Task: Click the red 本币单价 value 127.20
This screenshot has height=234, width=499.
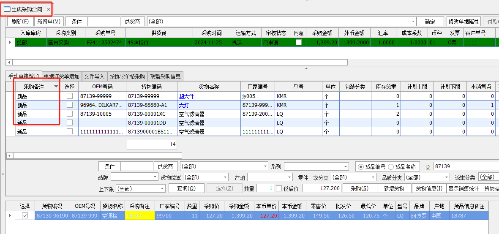Action: point(269,215)
